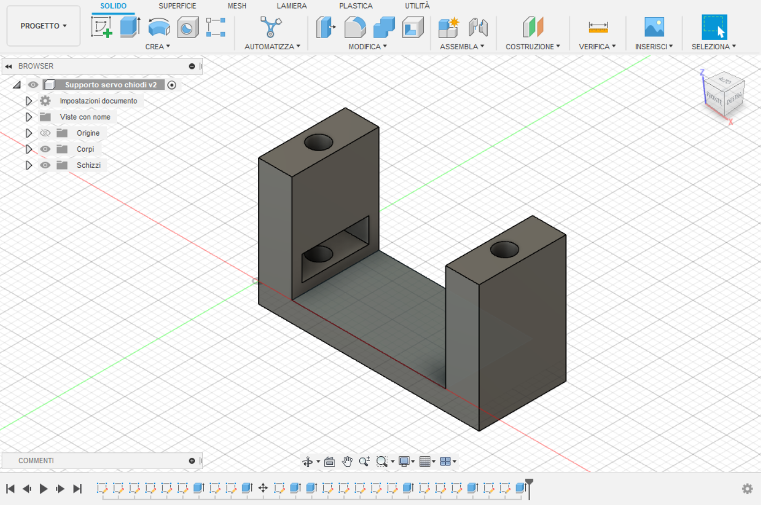761x505 pixels.
Task: Click the Viewports layout icon
Action: [x=445, y=462]
